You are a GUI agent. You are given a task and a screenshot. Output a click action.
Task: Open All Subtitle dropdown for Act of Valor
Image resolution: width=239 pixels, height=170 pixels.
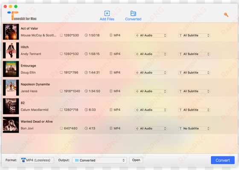point(194,35)
